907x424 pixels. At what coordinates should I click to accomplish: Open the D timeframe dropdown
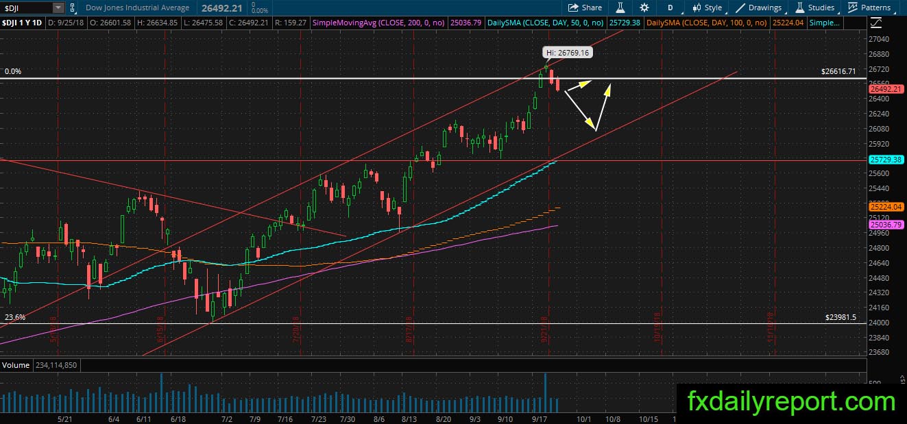(x=670, y=8)
